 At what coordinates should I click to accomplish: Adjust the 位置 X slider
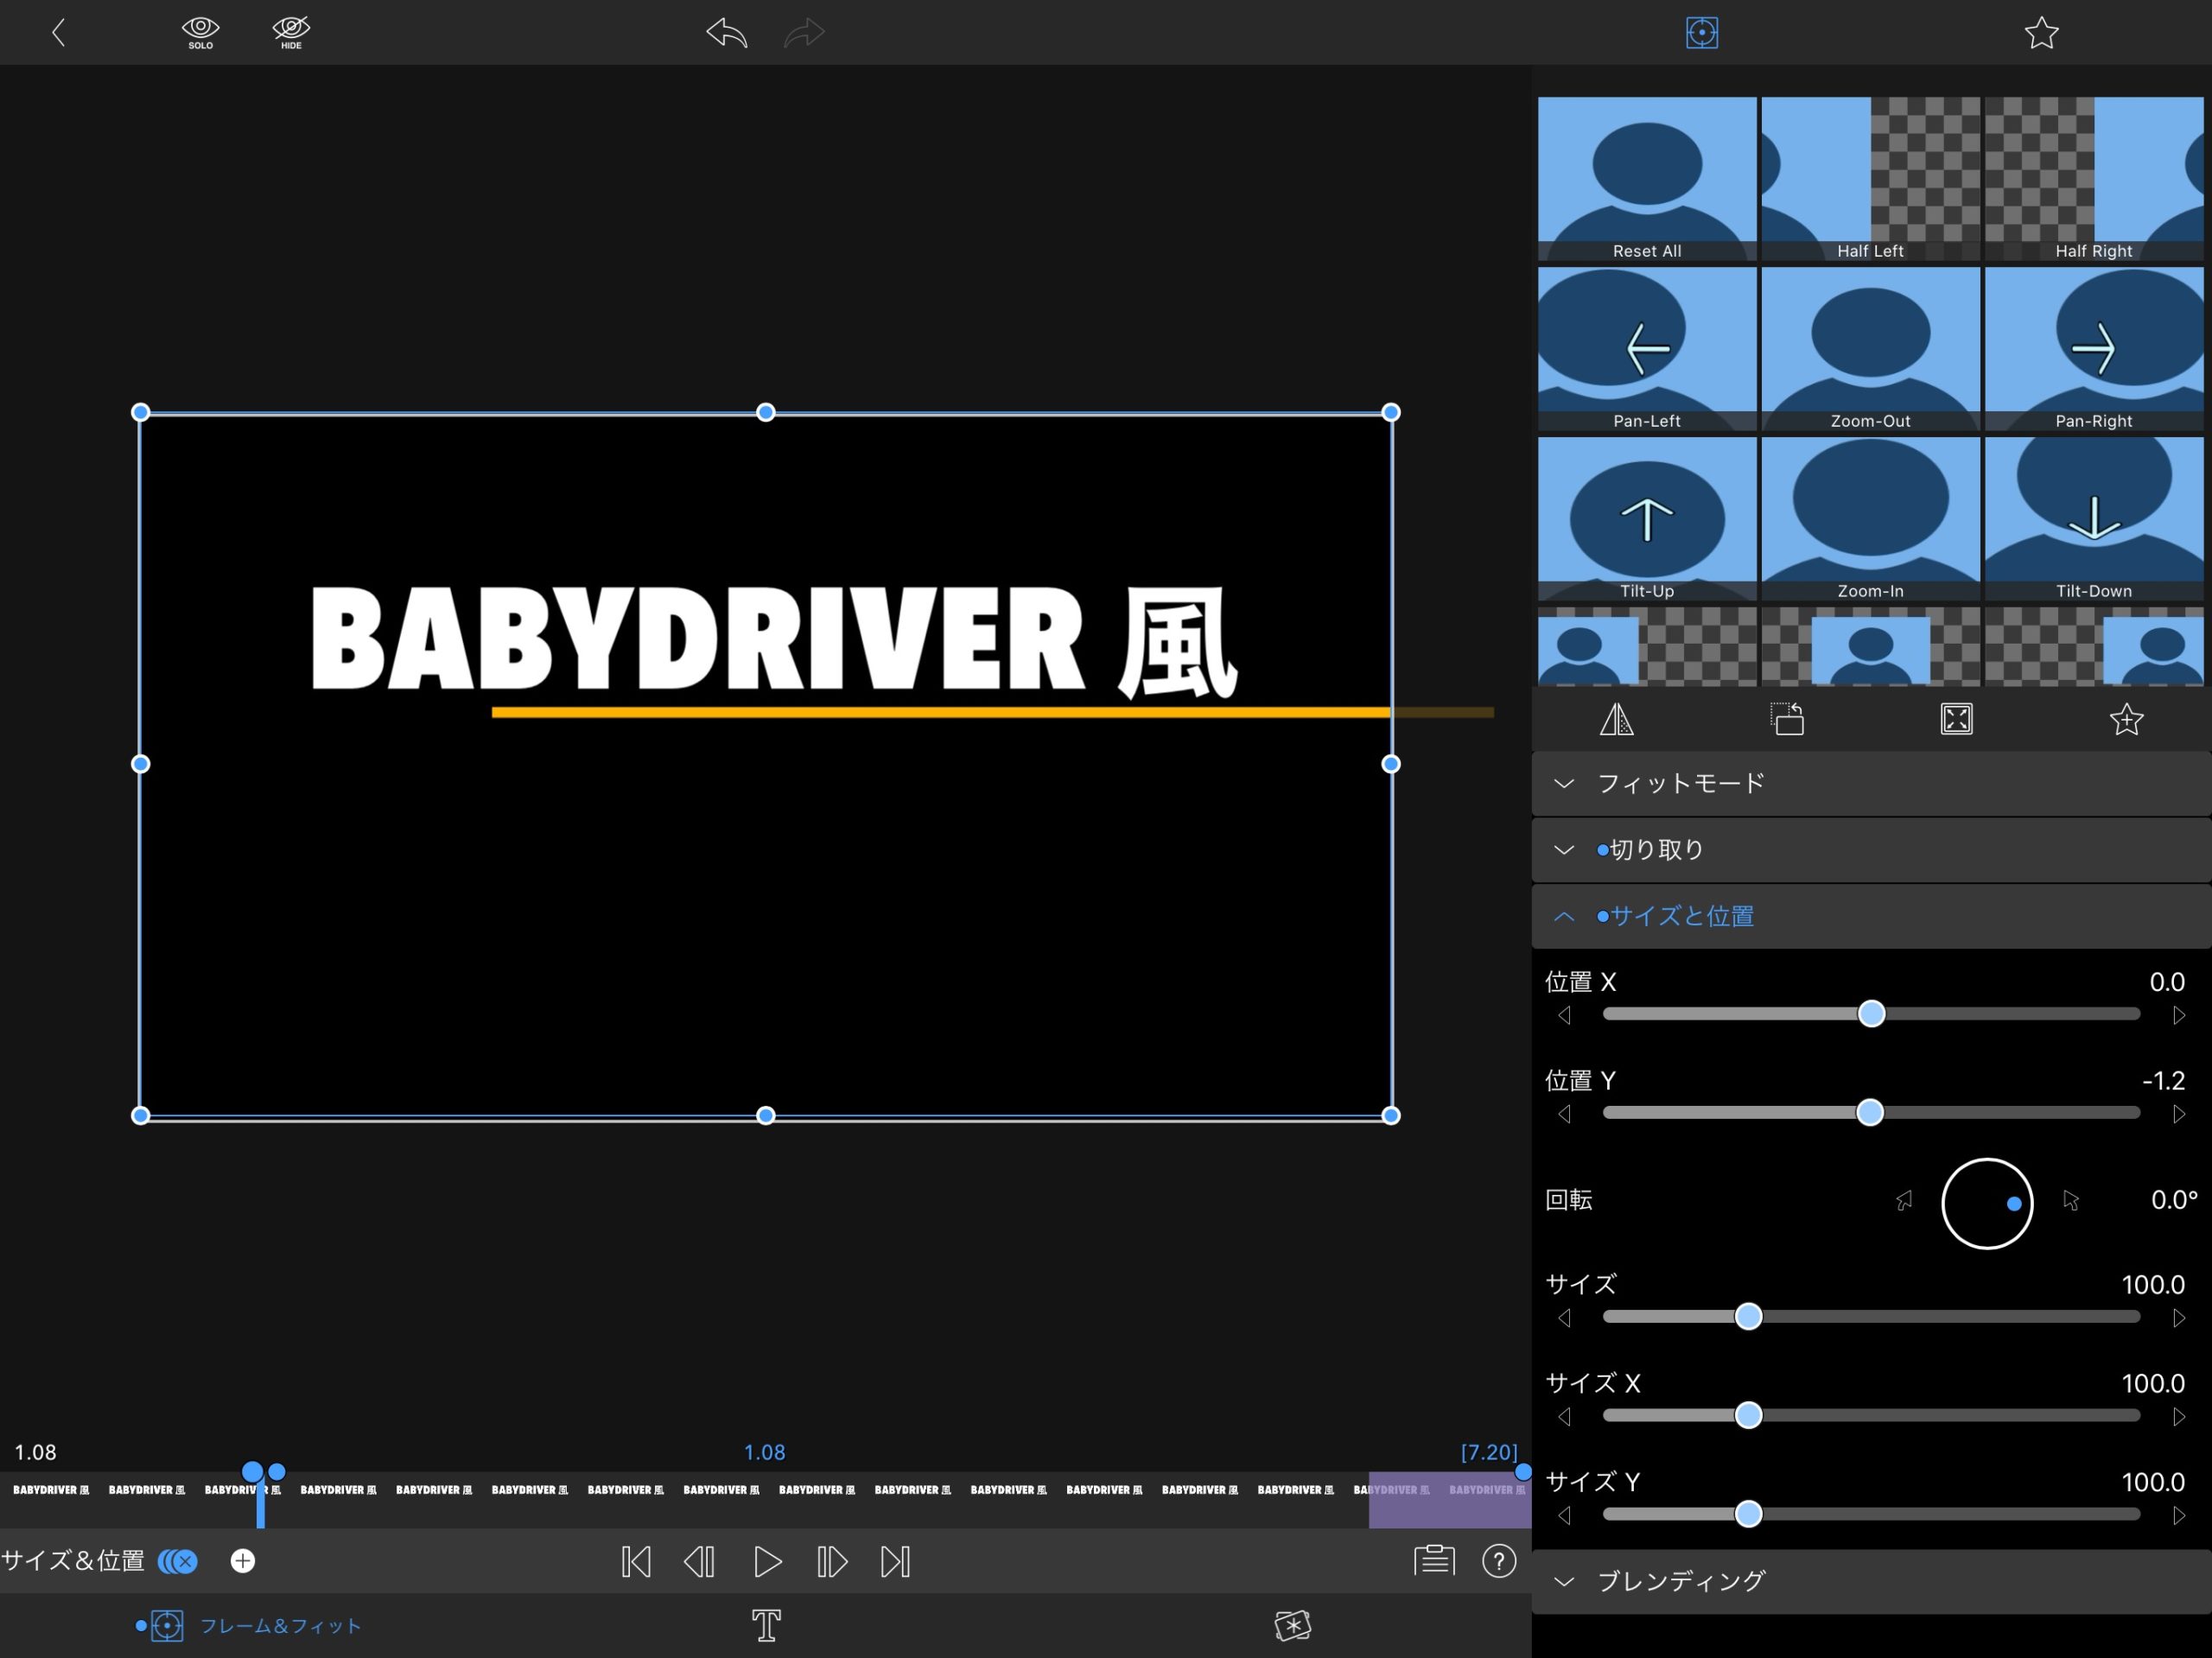click(x=1871, y=1014)
